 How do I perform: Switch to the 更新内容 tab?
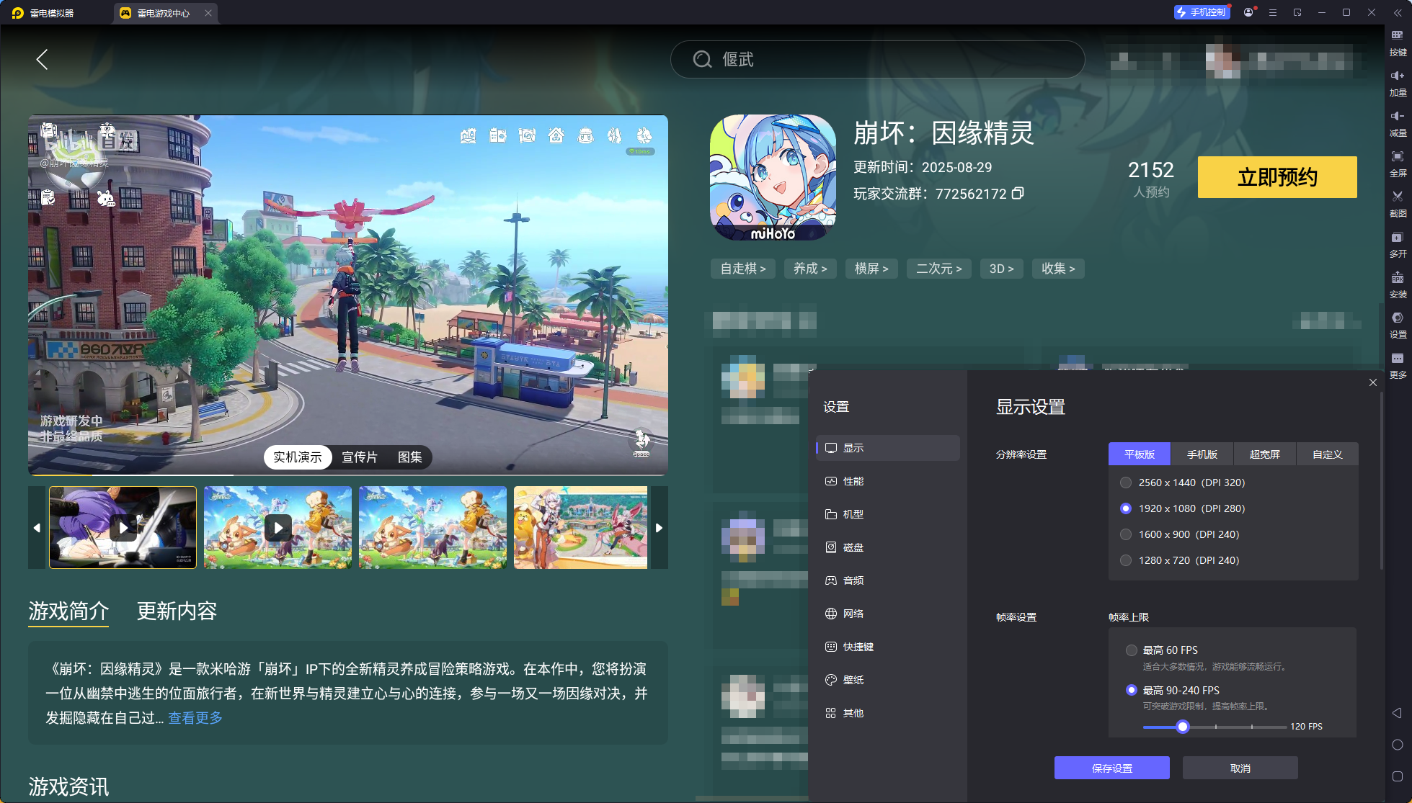pyautogui.click(x=177, y=611)
